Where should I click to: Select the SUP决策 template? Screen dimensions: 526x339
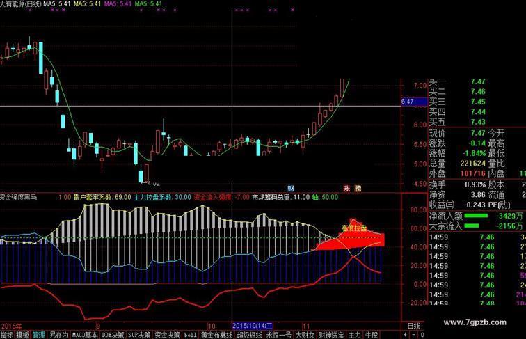(139, 335)
